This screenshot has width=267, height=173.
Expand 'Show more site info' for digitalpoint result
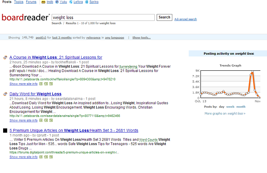point(24,157)
